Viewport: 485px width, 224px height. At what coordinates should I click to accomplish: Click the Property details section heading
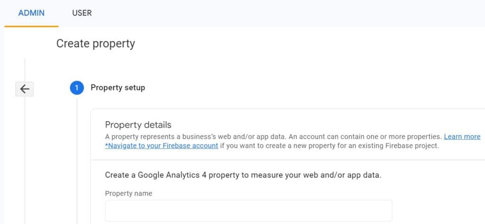pyautogui.click(x=138, y=125)
